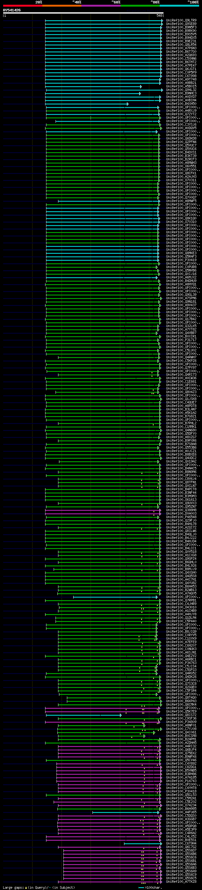Image resolution: width=202 pixels, height=890 pixels.
Task: Select hit label UniRef100_B0CSM8
Action: 181,736
